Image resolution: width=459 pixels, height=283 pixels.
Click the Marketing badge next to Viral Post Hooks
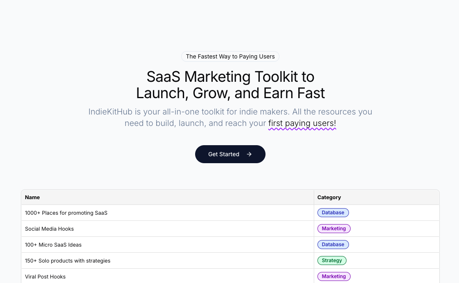point(334,276)
